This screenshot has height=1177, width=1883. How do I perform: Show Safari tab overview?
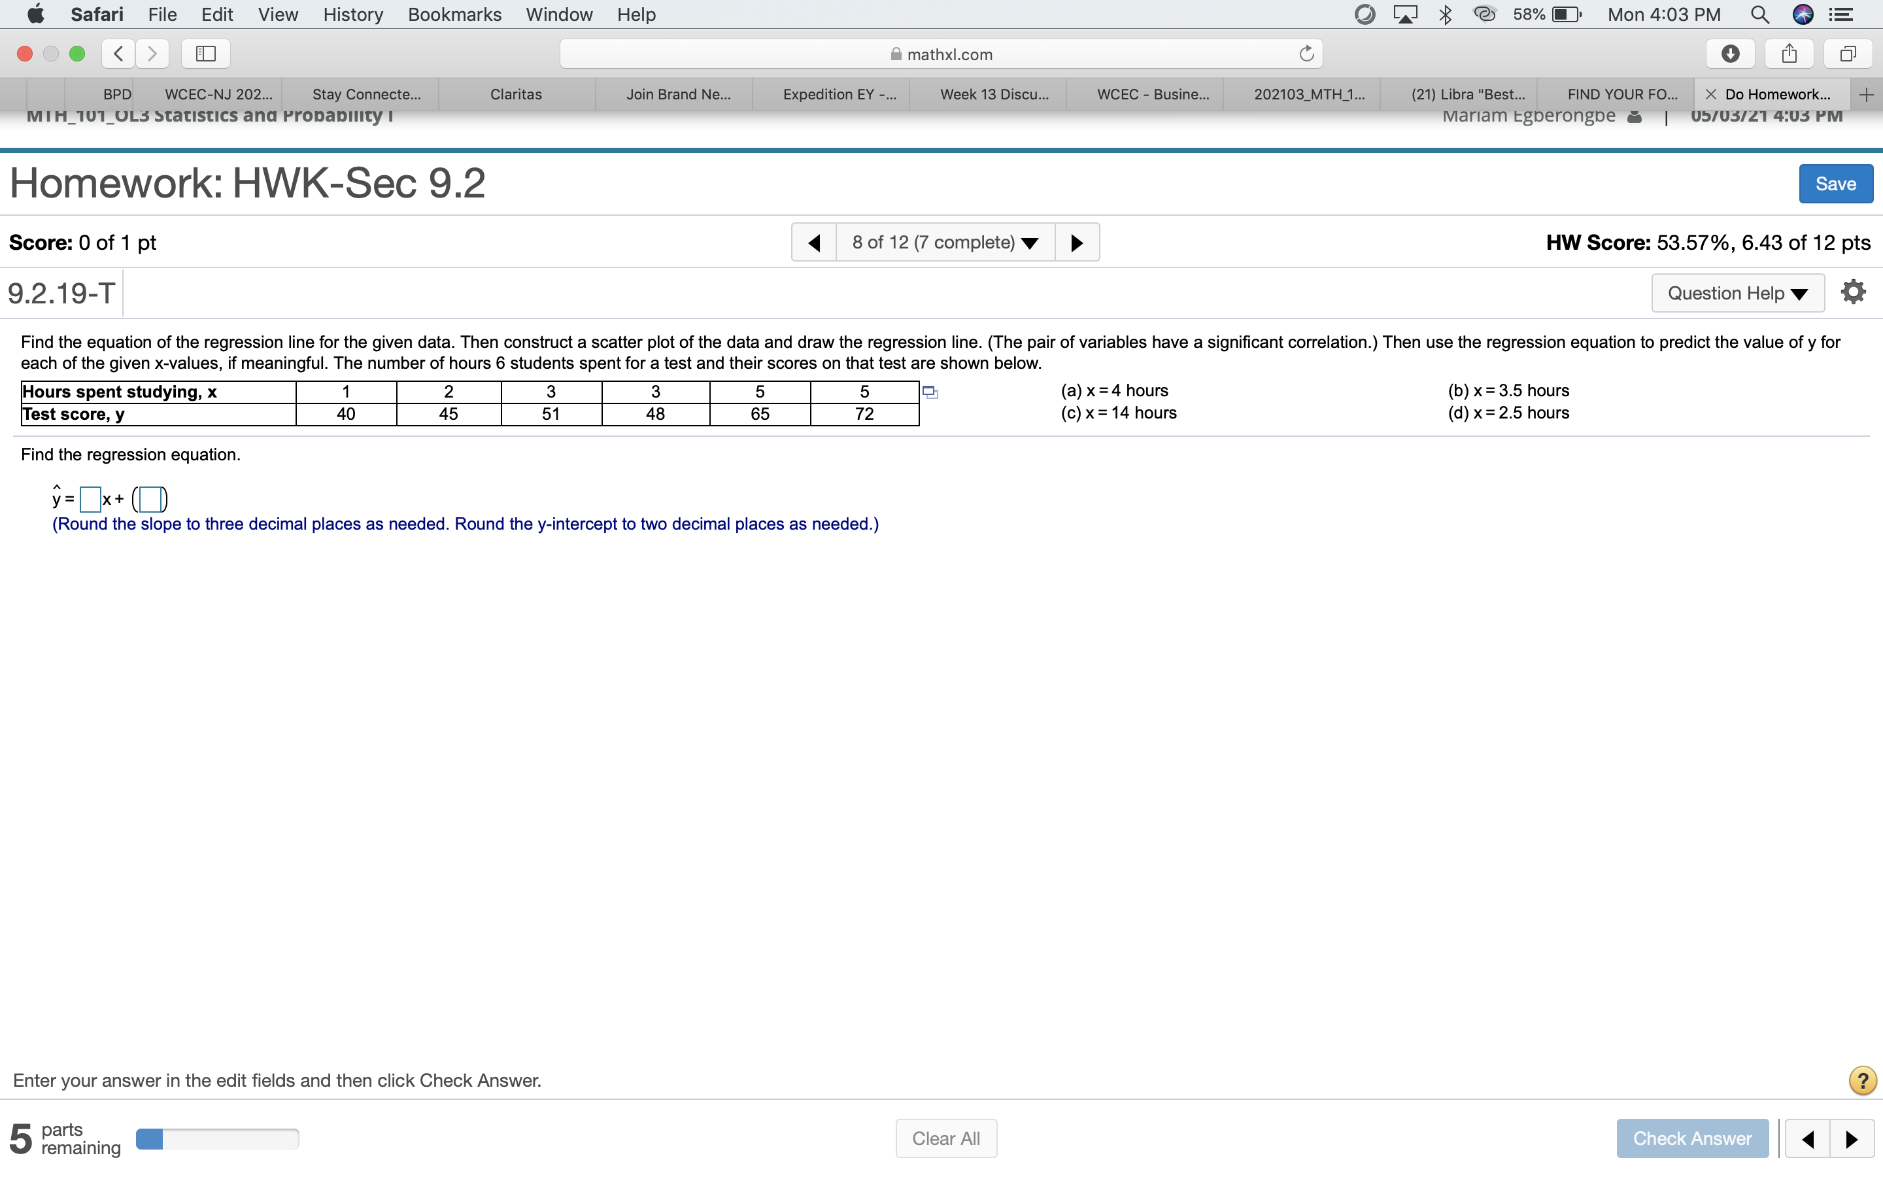click(x=1848, y=54)
